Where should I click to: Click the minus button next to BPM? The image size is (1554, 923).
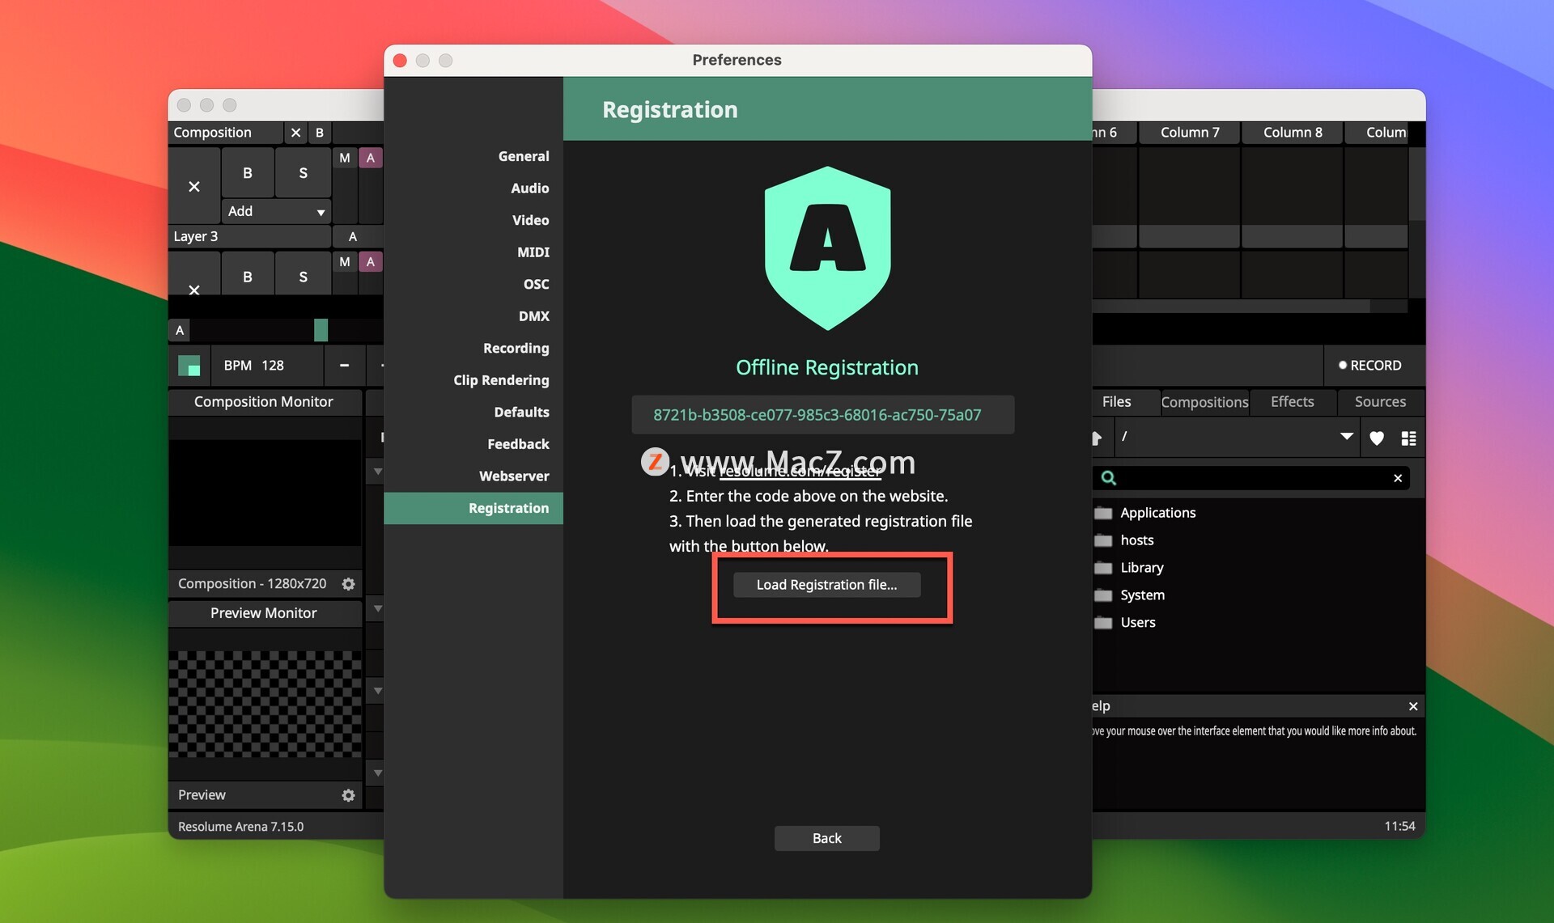coord(344,366)
